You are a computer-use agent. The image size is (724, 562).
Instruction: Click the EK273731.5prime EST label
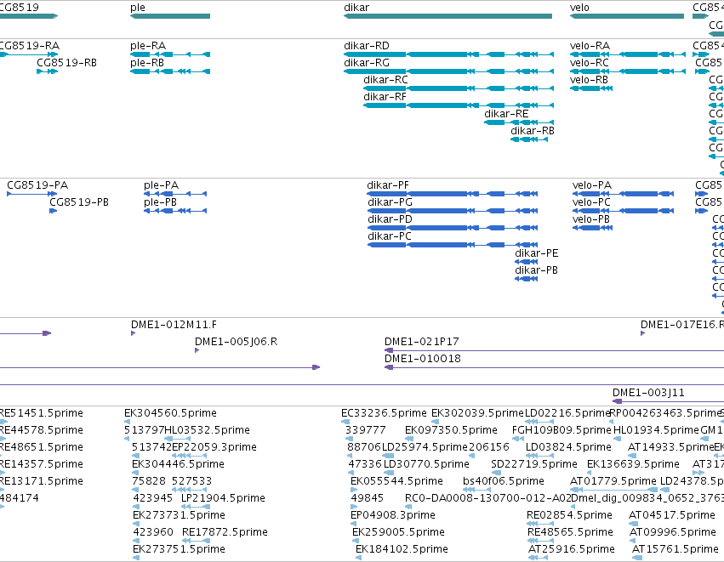coord(179,515)
